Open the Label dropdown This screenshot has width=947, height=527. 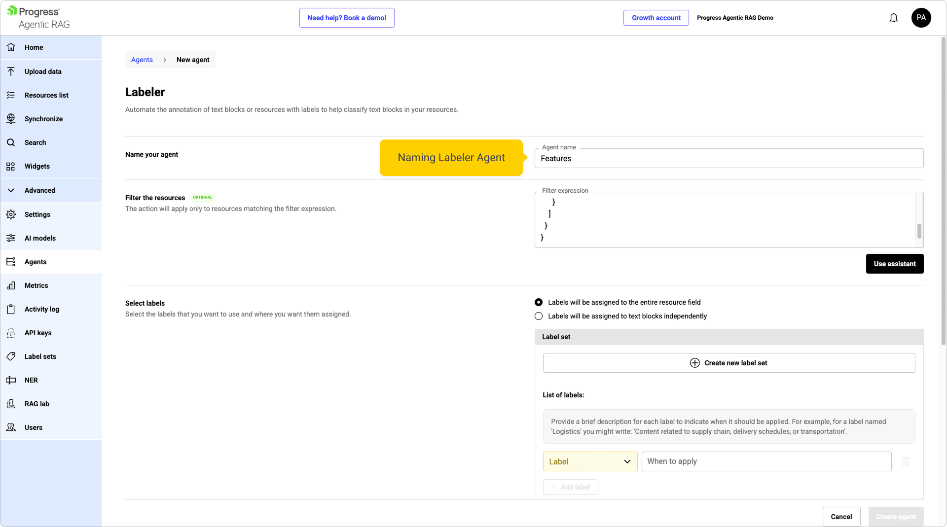[x=590, y=461]
